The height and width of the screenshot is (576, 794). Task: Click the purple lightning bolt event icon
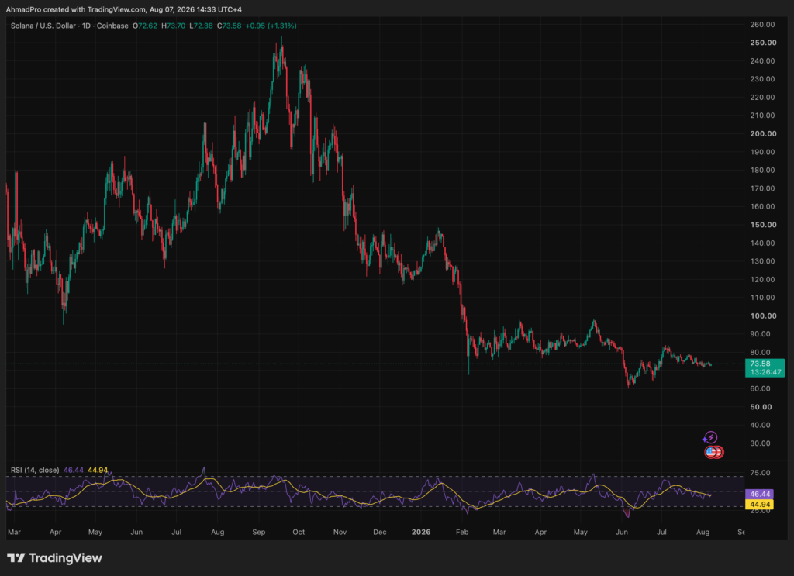710,437
